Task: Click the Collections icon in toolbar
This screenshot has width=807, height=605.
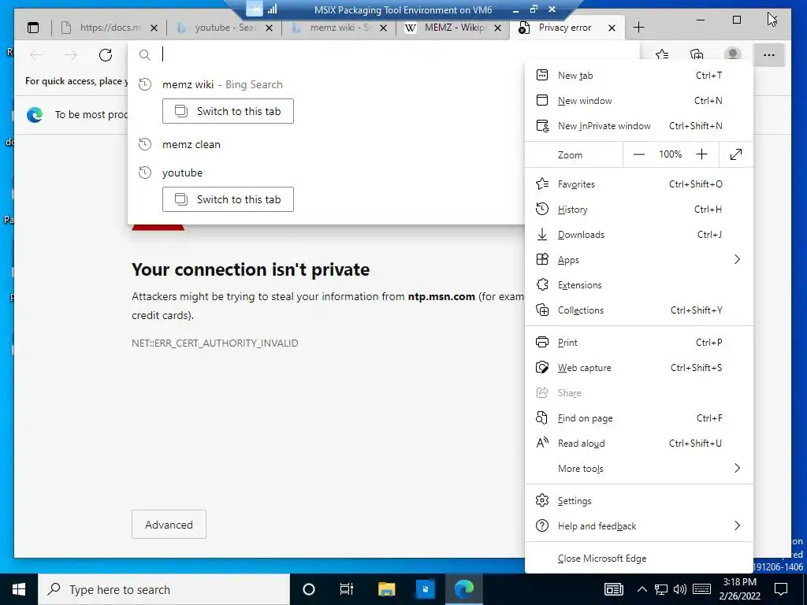Action: pos(697,55)
